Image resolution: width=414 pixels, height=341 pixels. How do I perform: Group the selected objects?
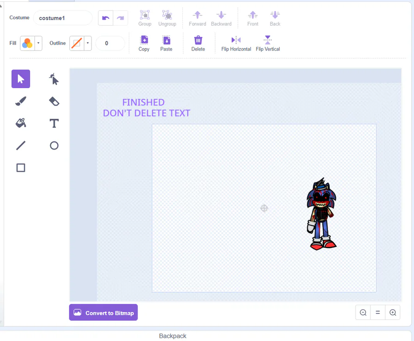[x=145, y=18]
